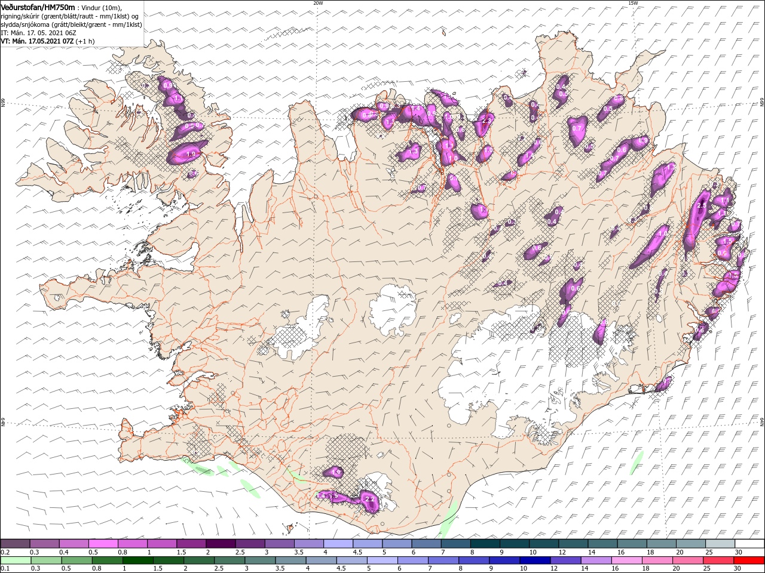
Task: Pick upper legend swatch between 6 and 7
Action: (x=426, y=543)
